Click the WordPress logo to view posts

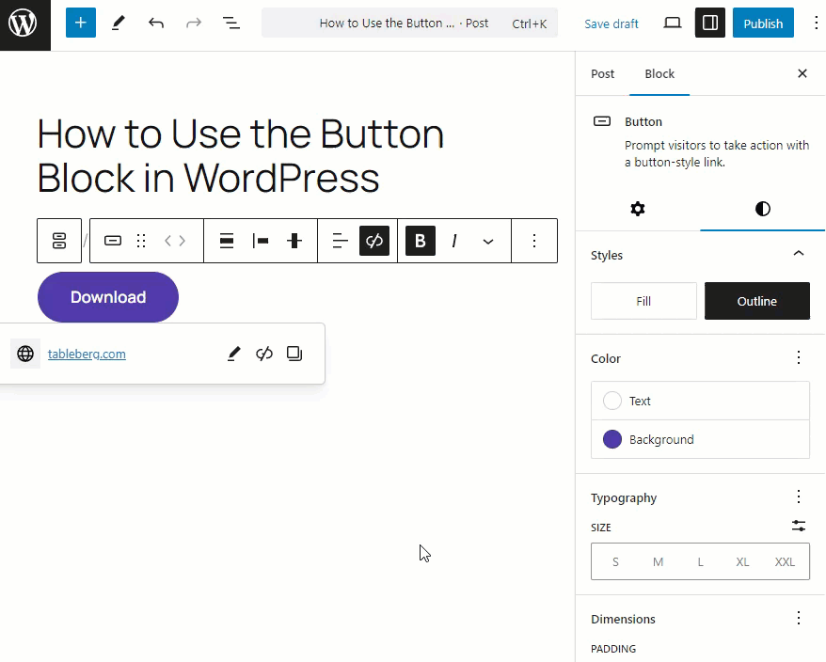(x=24, y=24)
